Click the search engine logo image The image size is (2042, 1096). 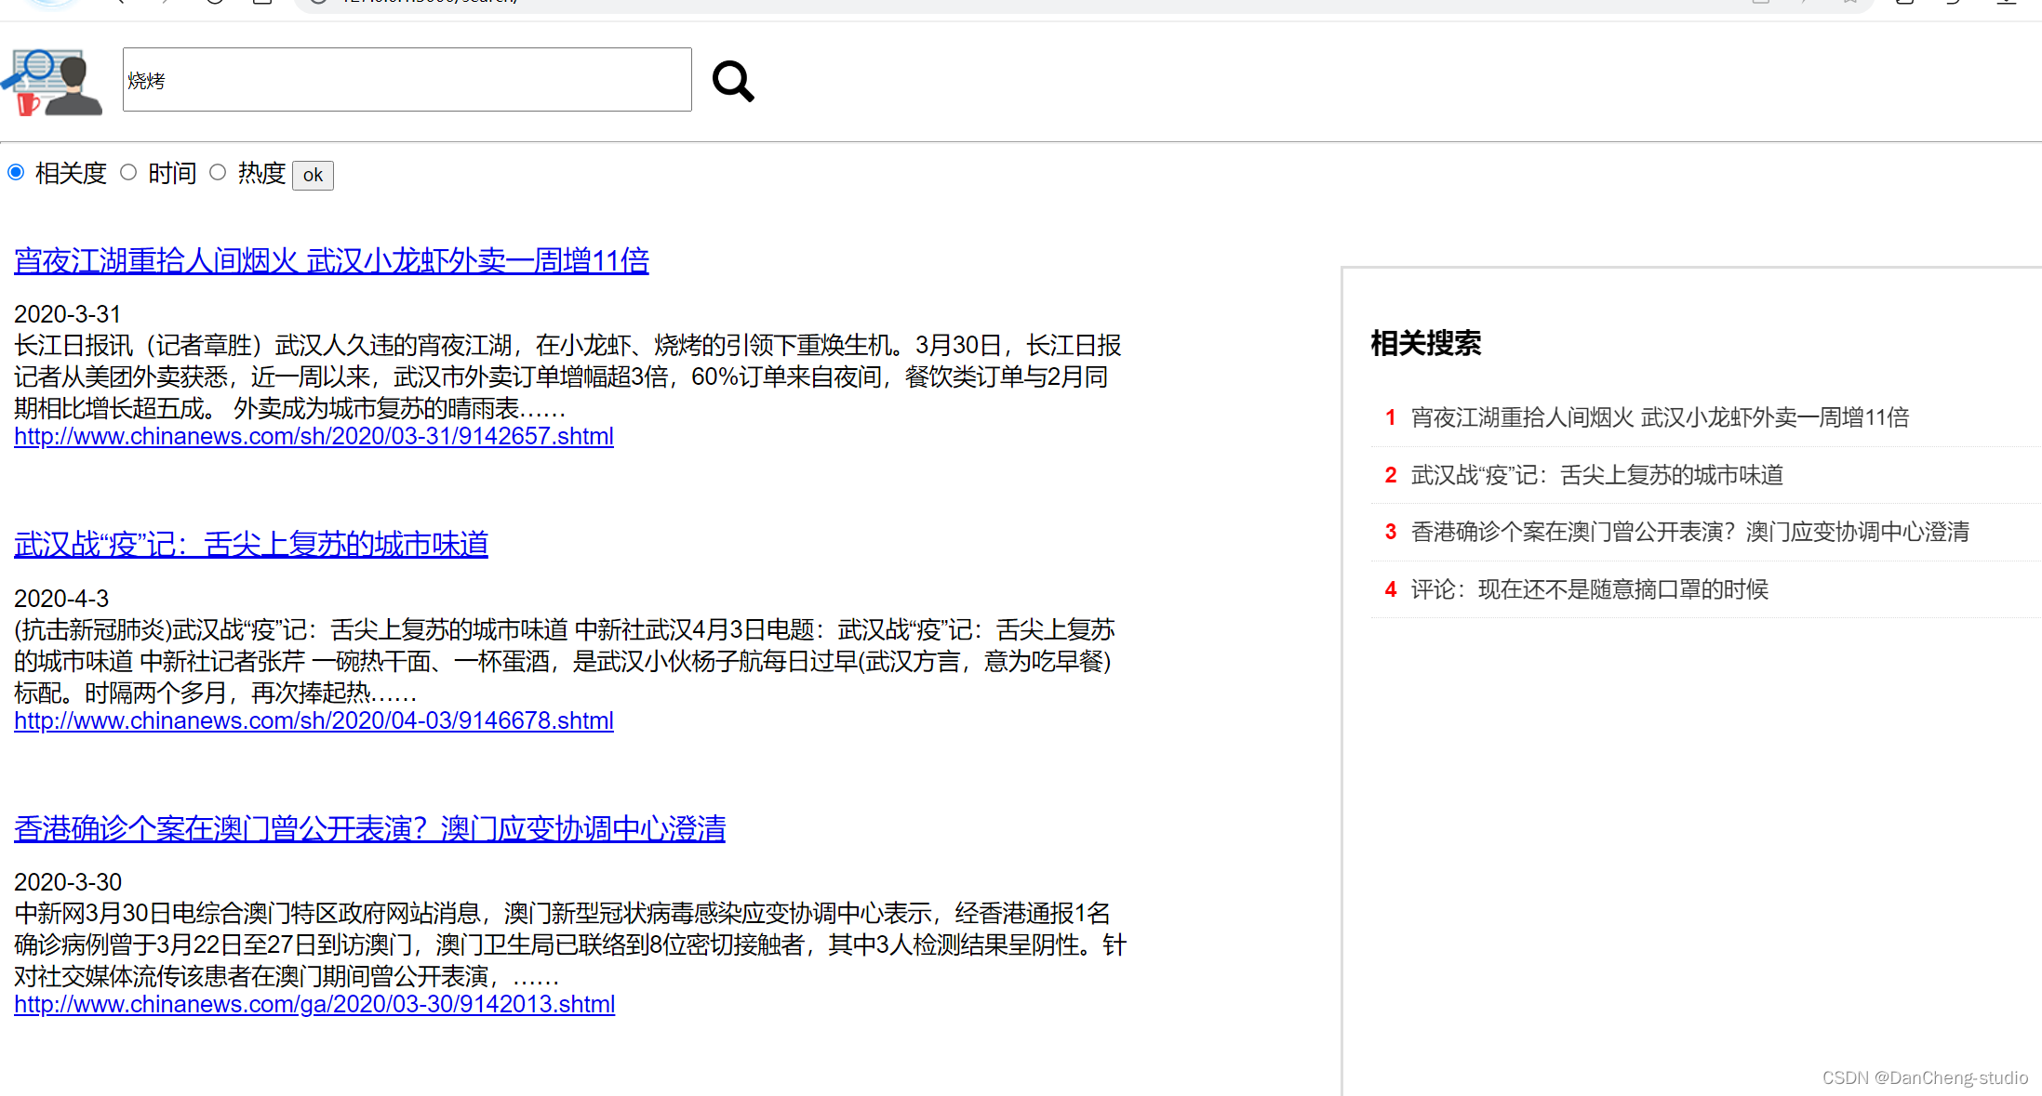pyautogui.click(x=52, y=82)
